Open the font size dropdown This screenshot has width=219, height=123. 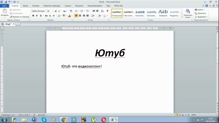click(53, 11)
